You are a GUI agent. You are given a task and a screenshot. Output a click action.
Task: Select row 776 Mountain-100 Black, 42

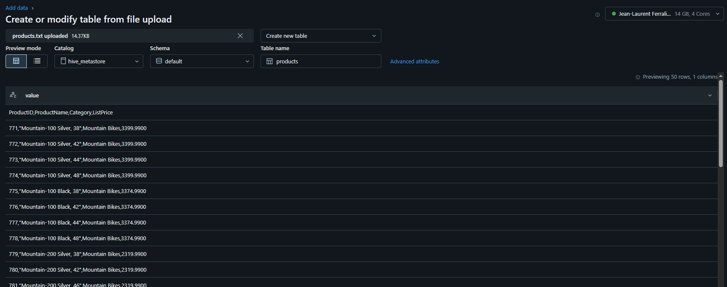pyautogui.click(x=361, y=207)
